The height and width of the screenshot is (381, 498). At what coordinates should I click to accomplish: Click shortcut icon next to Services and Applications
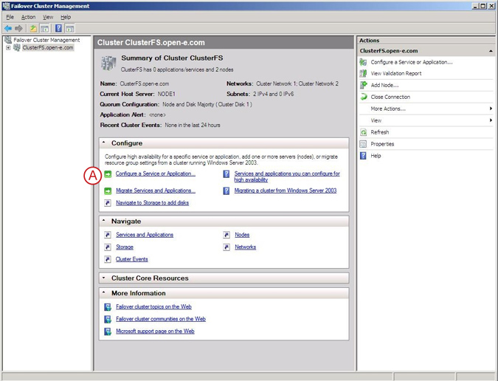tap(108, 235)
